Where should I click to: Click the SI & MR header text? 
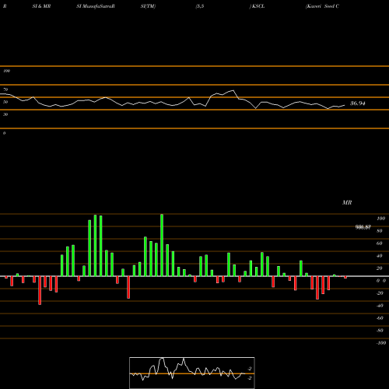coord(41,6)
